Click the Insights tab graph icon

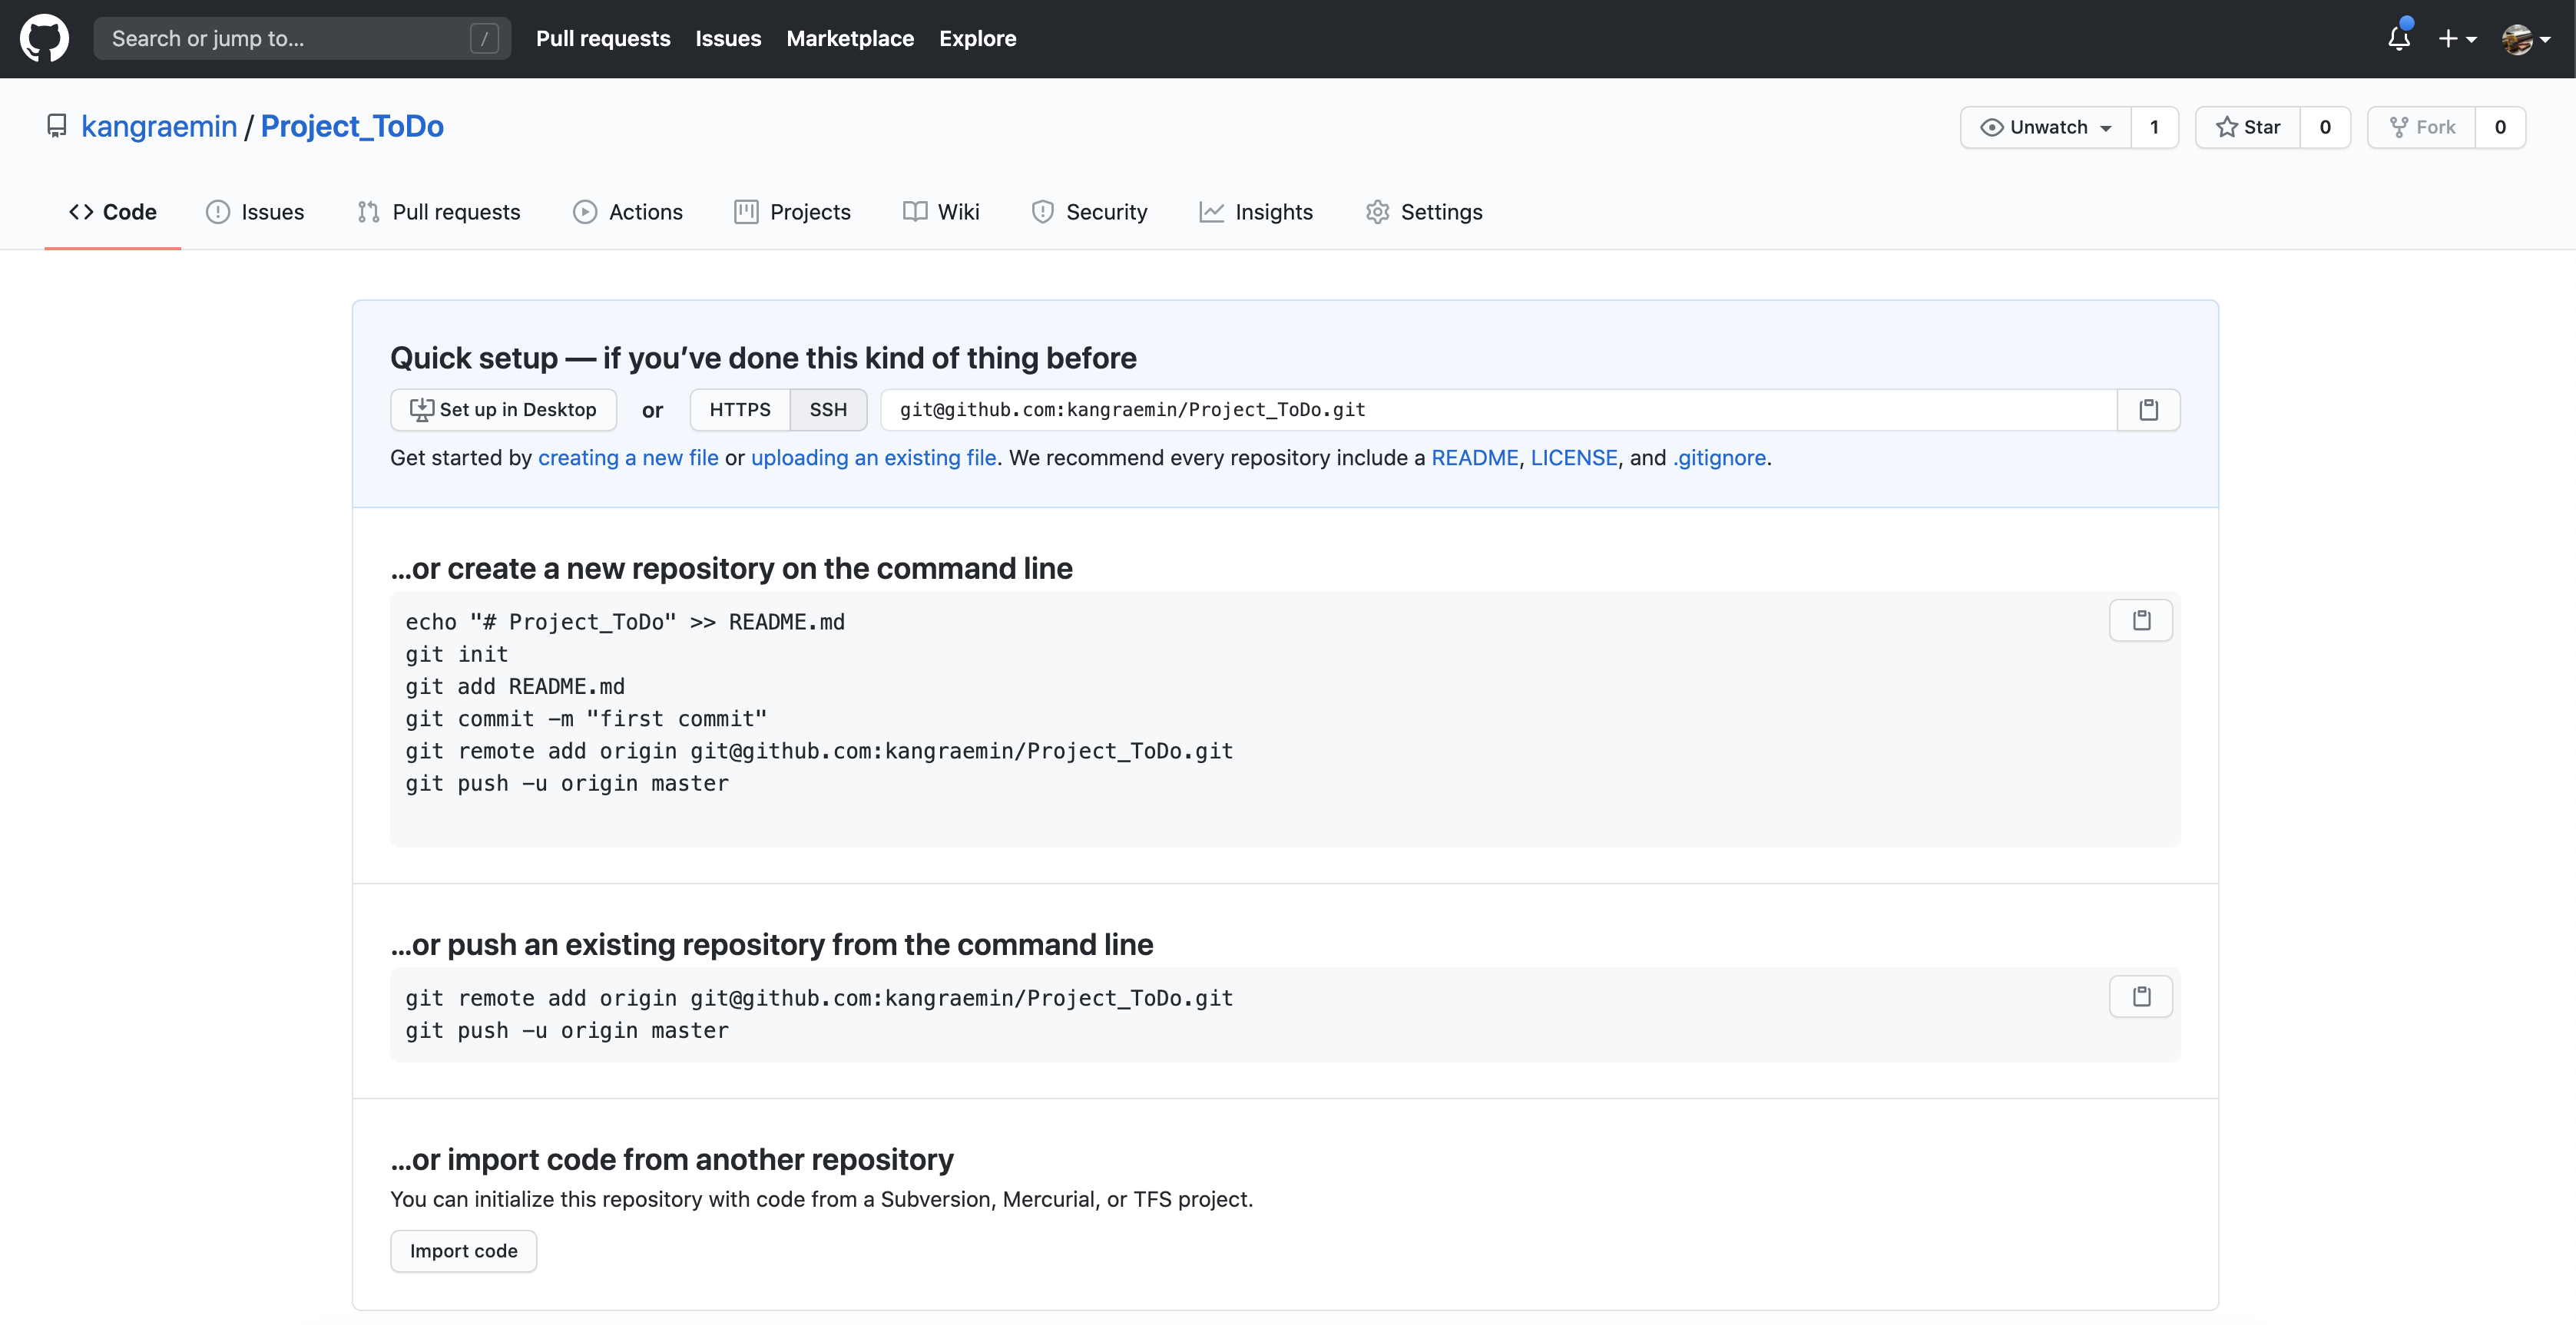(x=1212, y=212)
